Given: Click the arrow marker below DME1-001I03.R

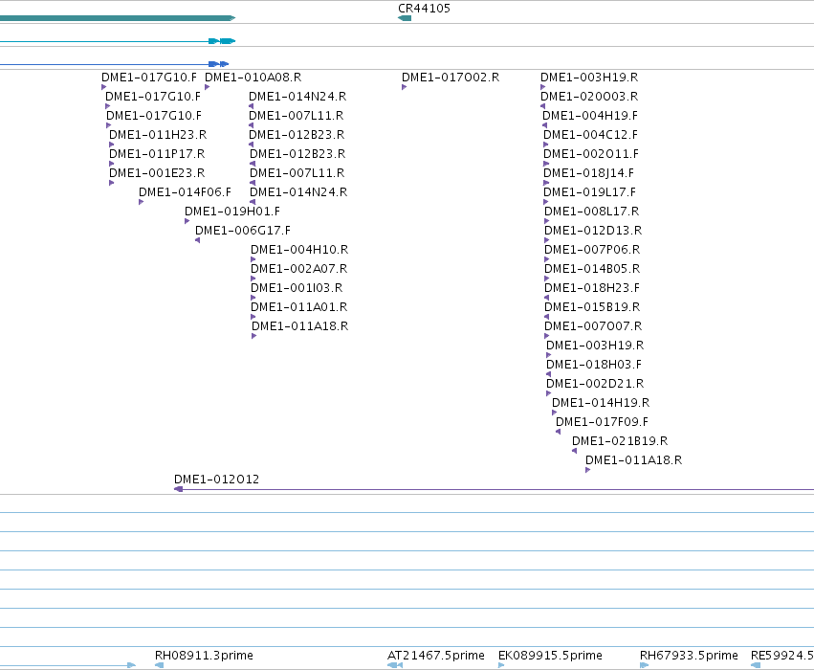Looking at the screenshot, I should point(253,298).
